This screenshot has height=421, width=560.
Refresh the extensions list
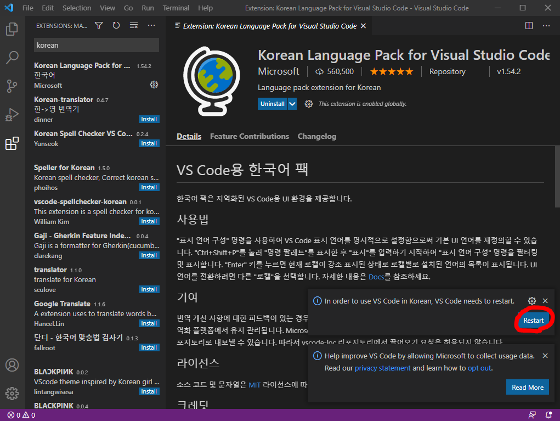click(116, 25)
